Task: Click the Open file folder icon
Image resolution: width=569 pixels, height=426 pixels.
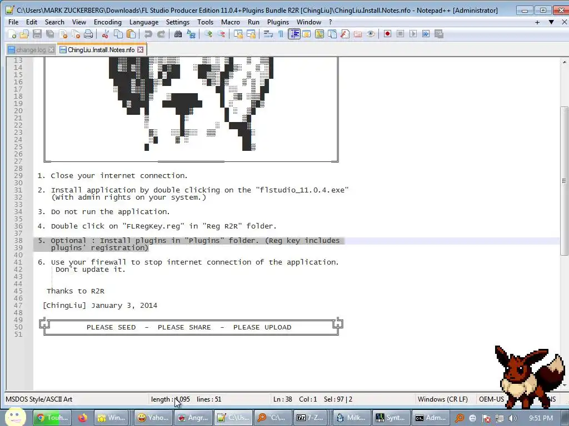Action: click(x=24, y=34)
